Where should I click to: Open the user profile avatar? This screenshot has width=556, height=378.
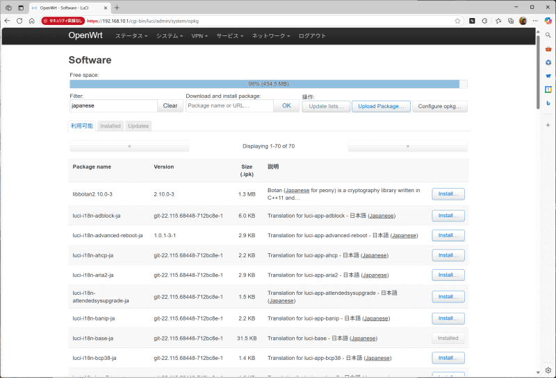pyautogui.click(x=523, y=21)
